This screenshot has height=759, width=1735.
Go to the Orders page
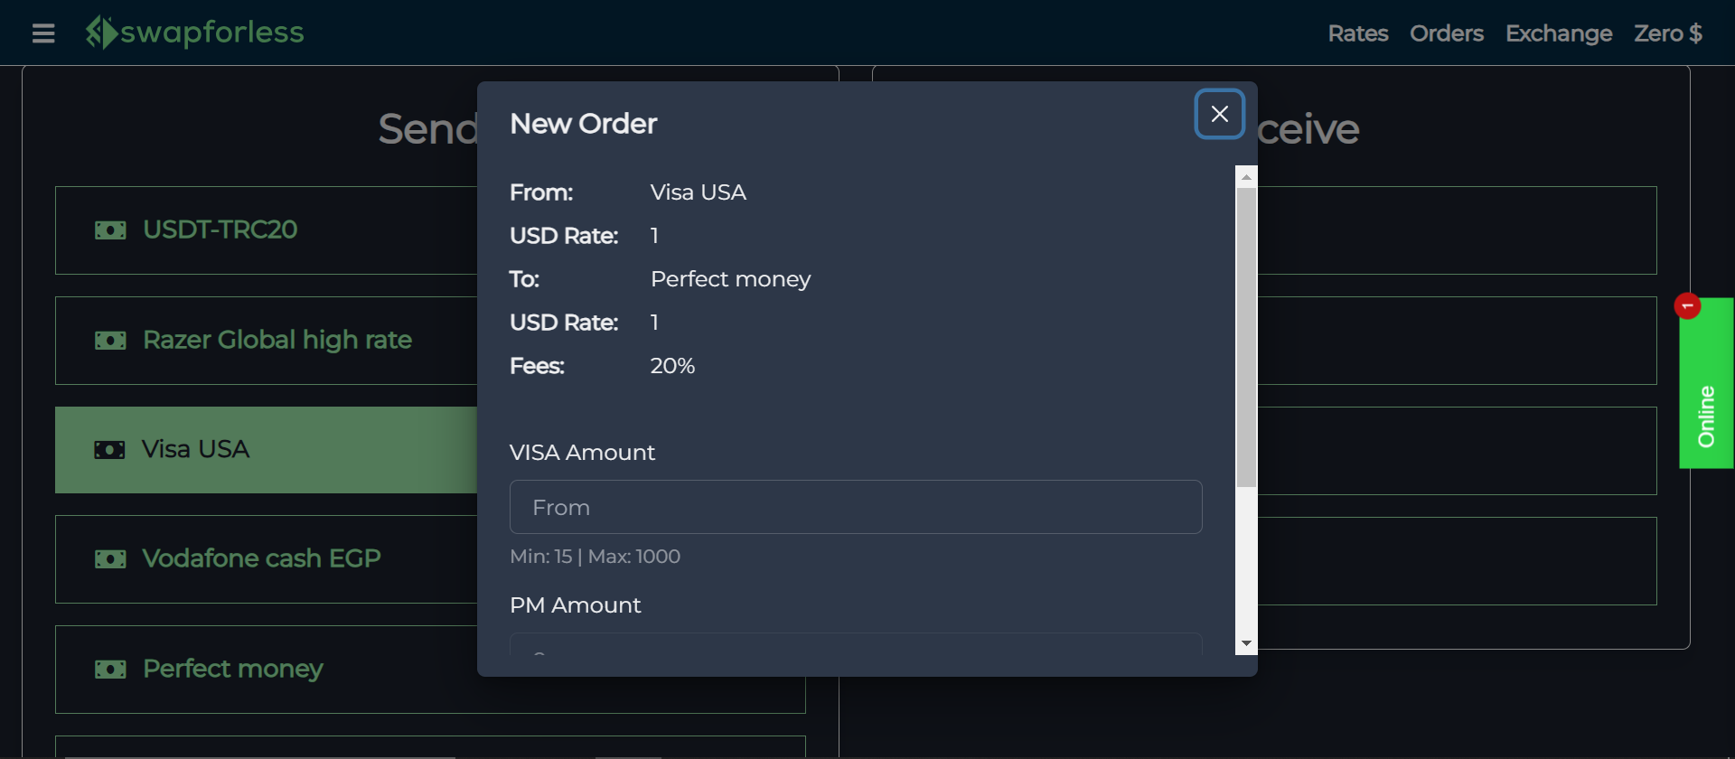click(1446, 33)
